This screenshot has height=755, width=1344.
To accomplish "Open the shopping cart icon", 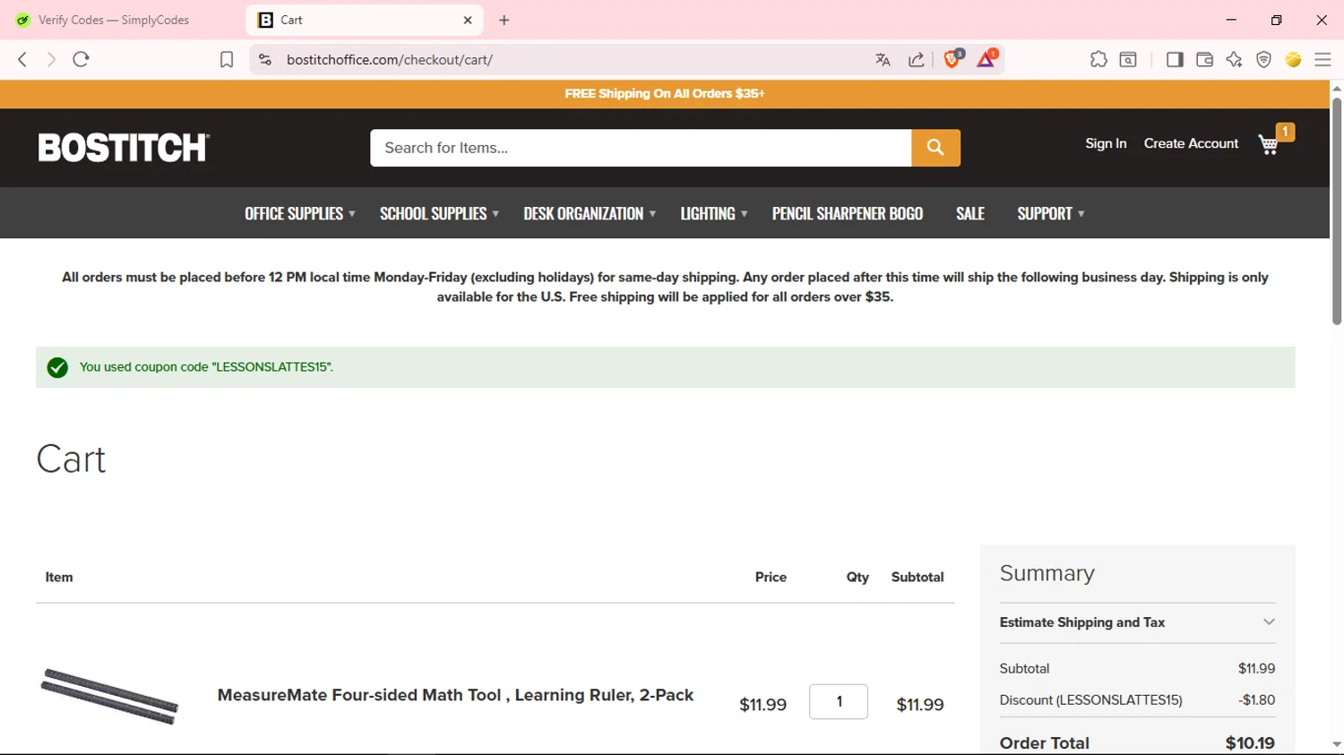I will [1269, 144].
